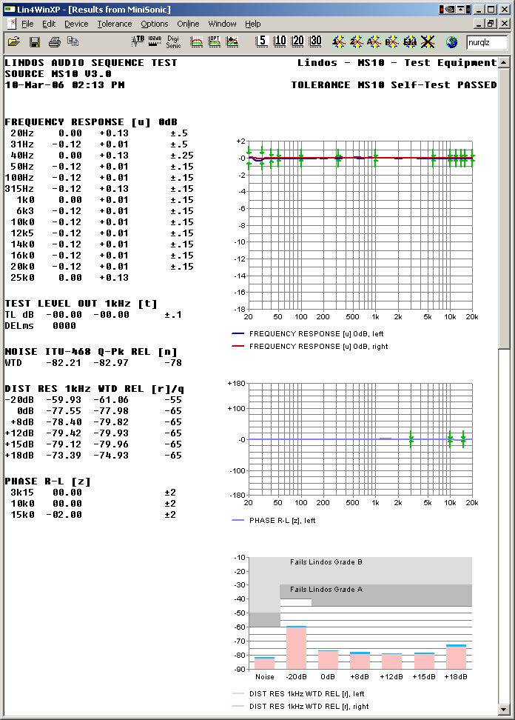
Task: Click the 102dB toolbar icon
Action: 155,41
